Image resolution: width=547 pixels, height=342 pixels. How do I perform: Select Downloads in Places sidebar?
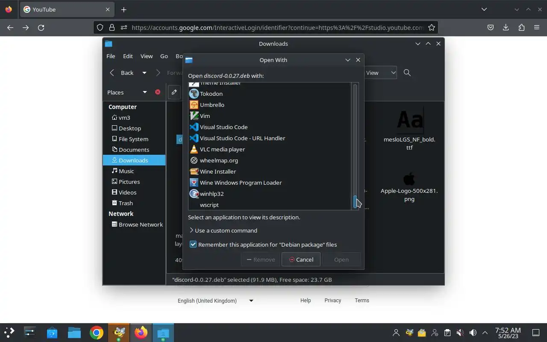pyautogui.click(x=134, y=160)
